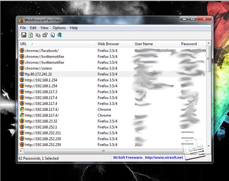Viewport: 229px width, 181px height.
Task: Click the Firefox icon beside http://192.168.252.250
Action: [22, 144]
